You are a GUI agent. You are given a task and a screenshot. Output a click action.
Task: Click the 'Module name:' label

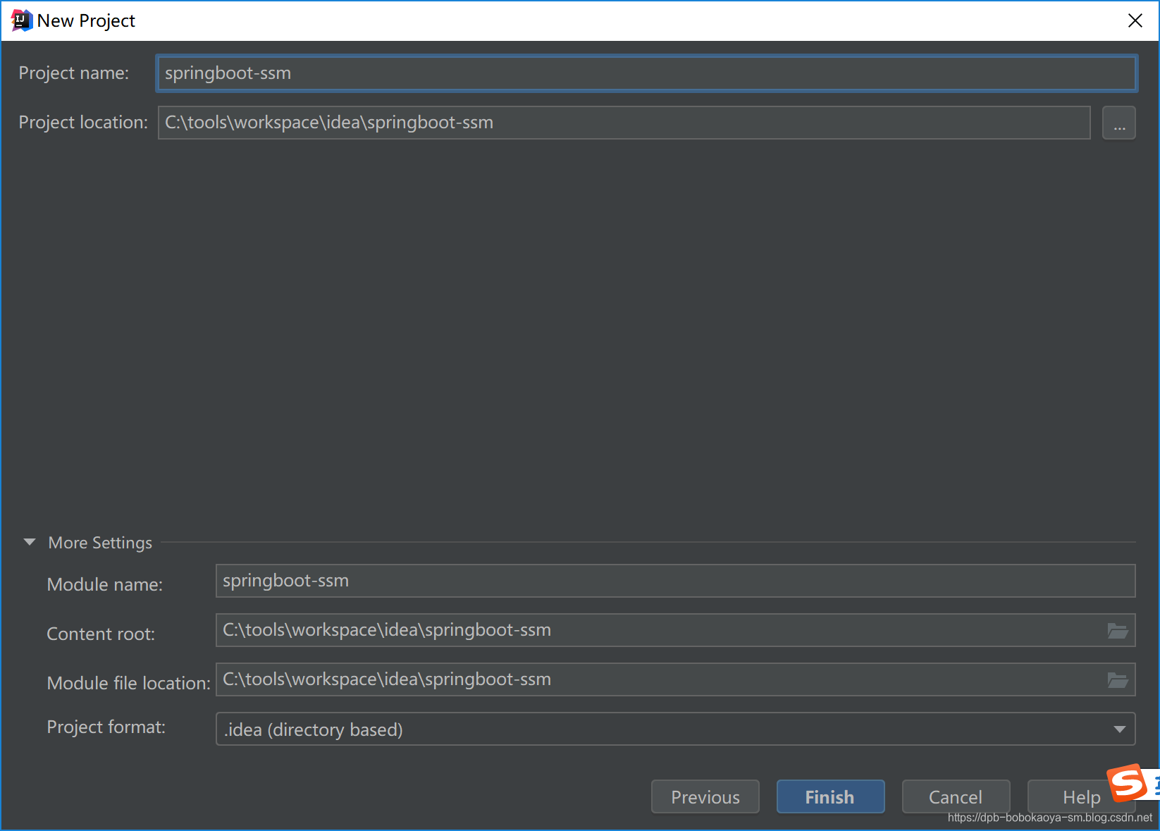pos(105,584)
